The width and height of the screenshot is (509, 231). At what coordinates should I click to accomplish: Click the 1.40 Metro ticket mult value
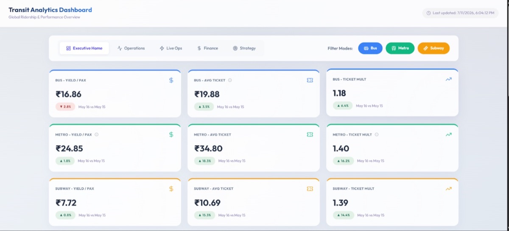(x=341, y=148)
